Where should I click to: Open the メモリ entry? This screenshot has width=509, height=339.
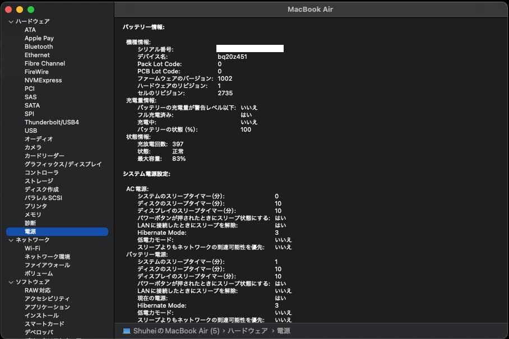[33, 215]
